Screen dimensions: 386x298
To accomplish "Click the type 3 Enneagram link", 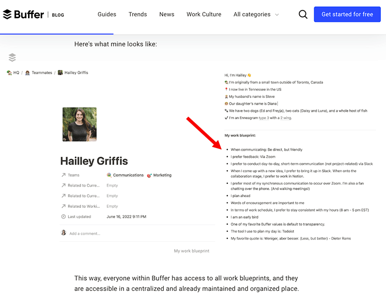I will coord(264,118).
